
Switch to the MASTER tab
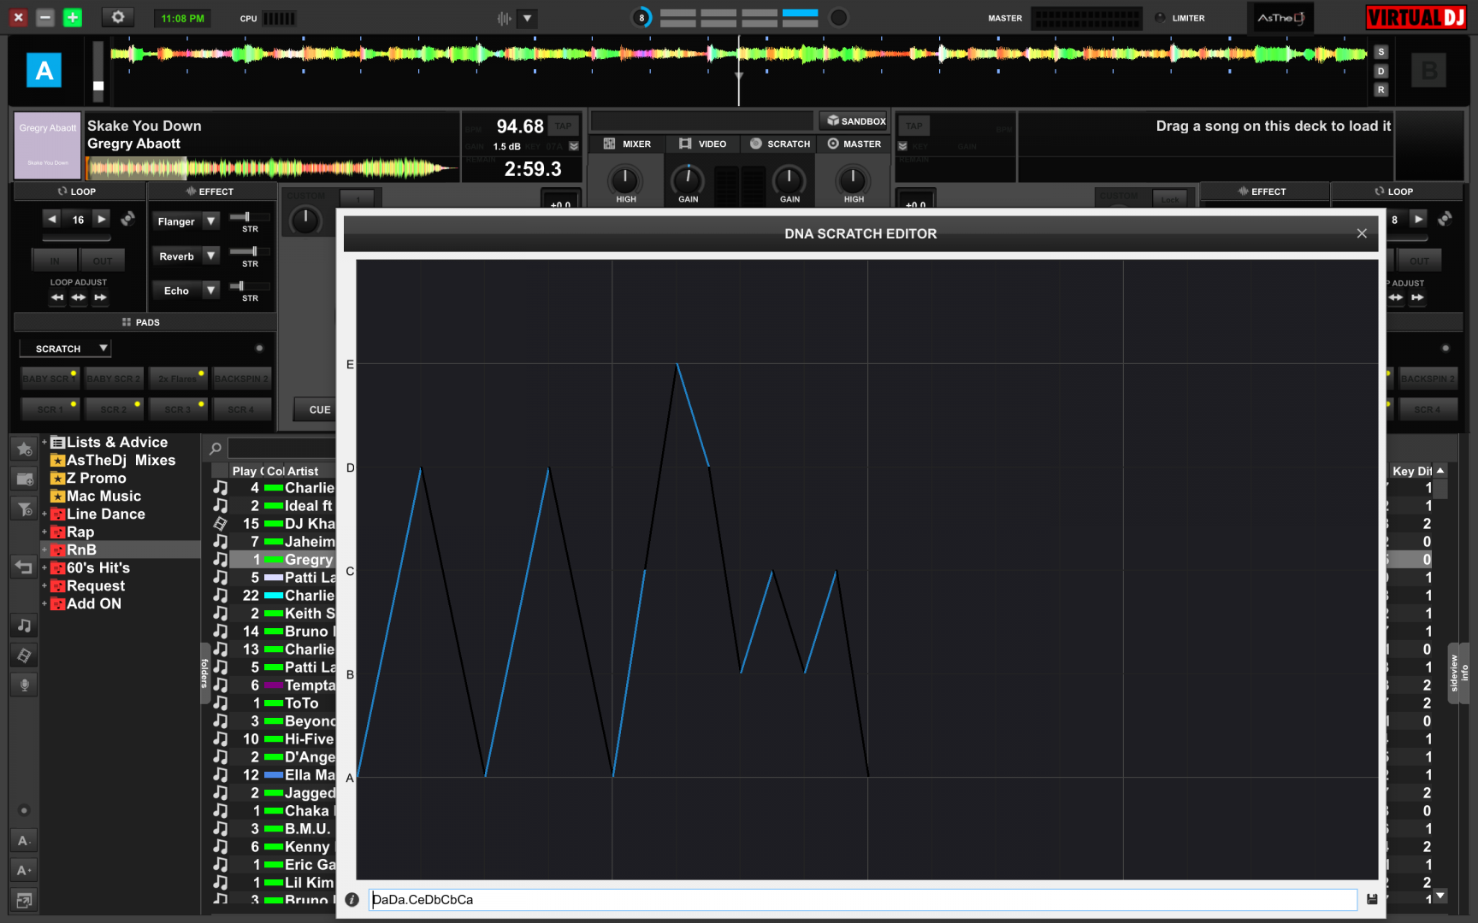[854, 144]
